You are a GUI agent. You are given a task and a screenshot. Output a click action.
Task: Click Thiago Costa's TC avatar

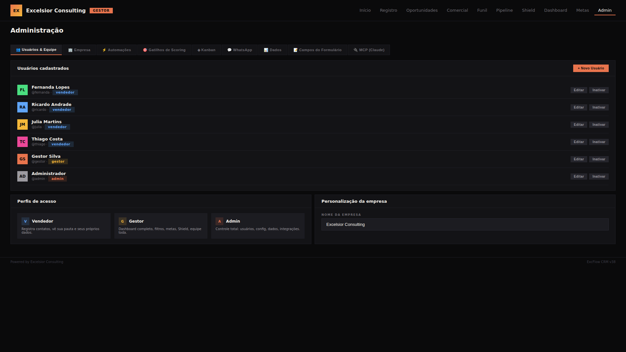pos(22,142)
